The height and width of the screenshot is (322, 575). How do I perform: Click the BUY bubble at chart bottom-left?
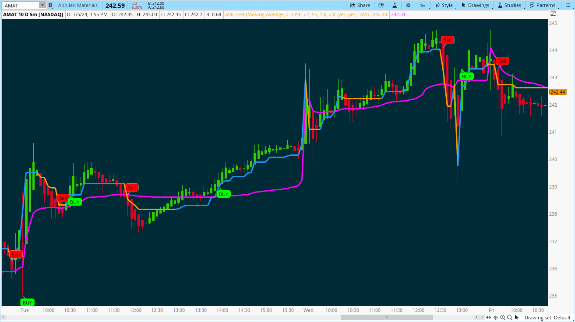(x=28, y=302)
